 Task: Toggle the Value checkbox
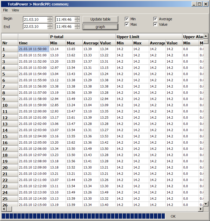(155, 24)
